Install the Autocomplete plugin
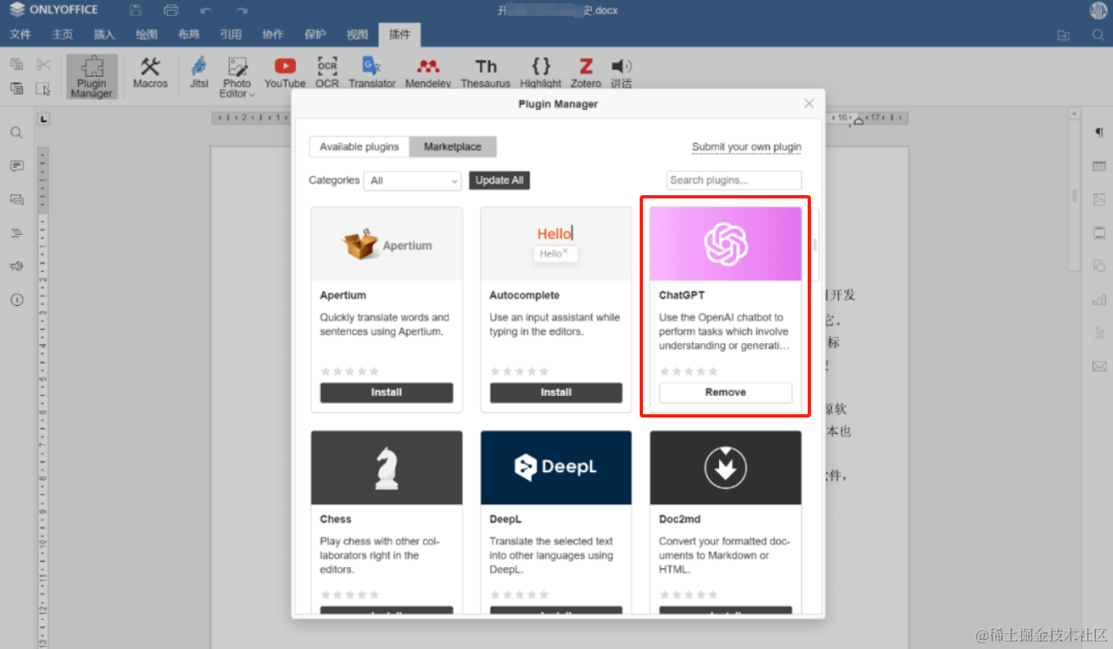Screen dimensions: 1113x649 point(556,393)
